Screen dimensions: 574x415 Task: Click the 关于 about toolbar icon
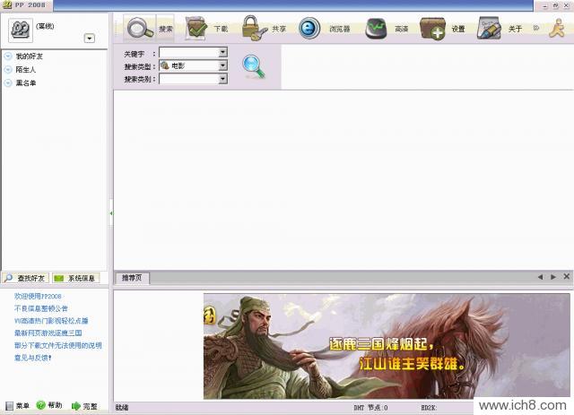(x=489, y=28)
